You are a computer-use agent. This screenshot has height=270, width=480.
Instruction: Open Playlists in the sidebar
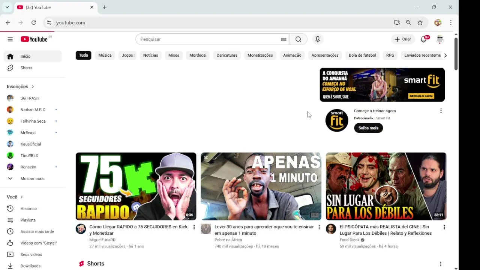click(x=33, y=220)
